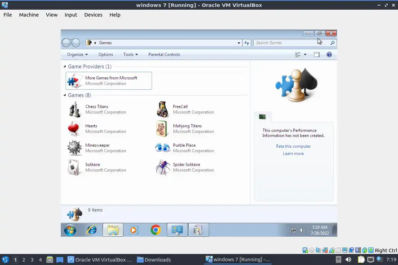This screenshot has height=265, width=398.
Task: Launch Internet Explorer from Windows taskbar
Action: pos(92,230)
